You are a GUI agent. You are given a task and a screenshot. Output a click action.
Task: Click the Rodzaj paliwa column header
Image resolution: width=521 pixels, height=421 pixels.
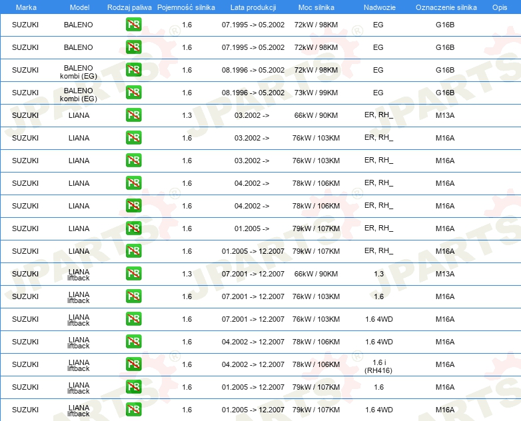129,7
